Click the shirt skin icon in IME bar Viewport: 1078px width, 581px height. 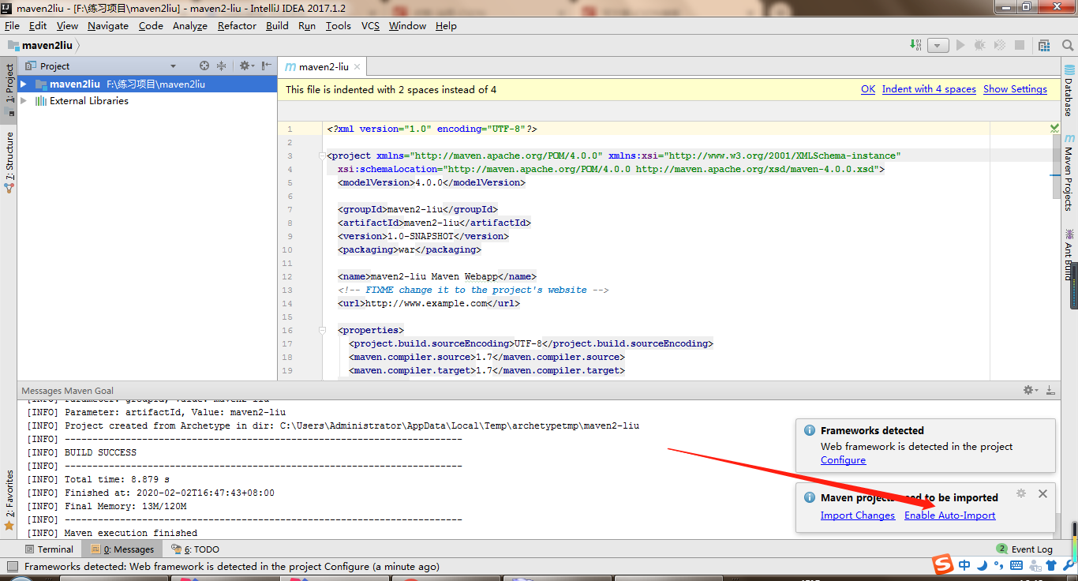click(1050, 565)
